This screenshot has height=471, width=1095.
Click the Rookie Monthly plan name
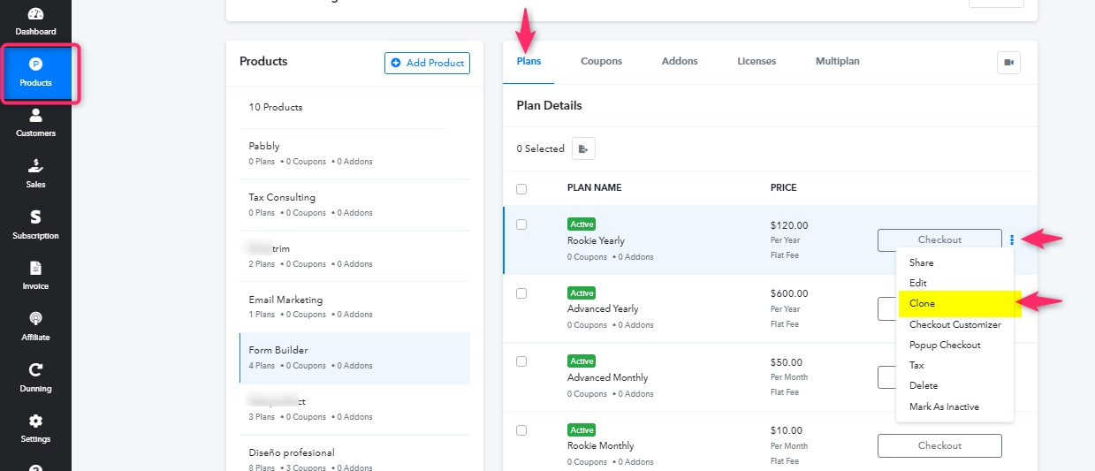pyautogui.click(x=601, y=445)
